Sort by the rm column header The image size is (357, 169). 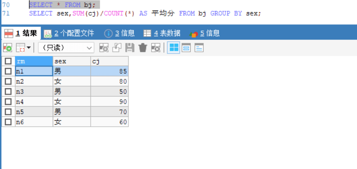pos(34,61)
